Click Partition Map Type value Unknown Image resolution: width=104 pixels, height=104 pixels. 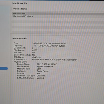click(41, 76)
